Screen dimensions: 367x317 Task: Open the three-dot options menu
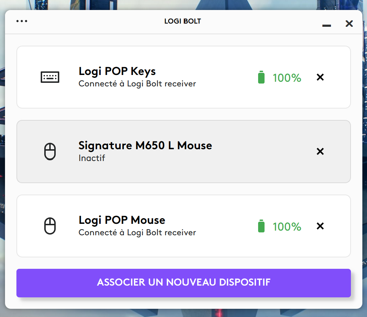pos(22,21)
